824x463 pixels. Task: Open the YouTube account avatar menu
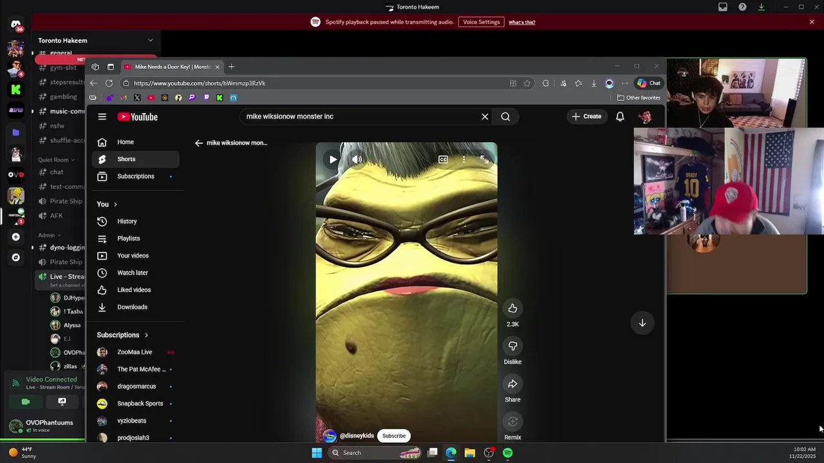coord(645,116)
